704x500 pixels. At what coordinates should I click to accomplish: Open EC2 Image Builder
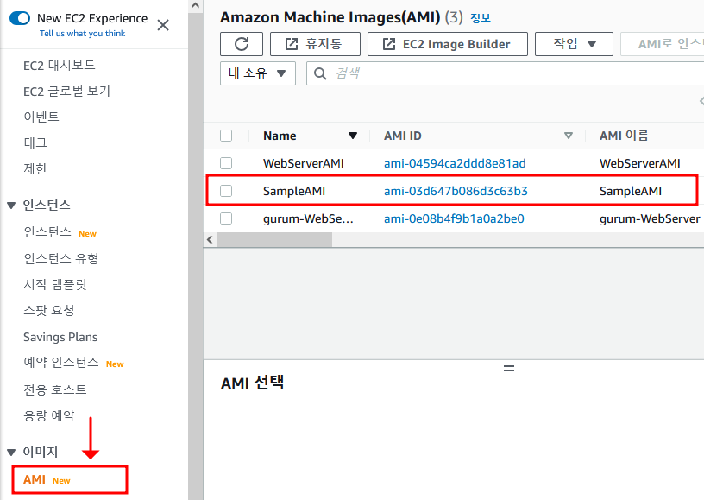(x=447, y=44)
